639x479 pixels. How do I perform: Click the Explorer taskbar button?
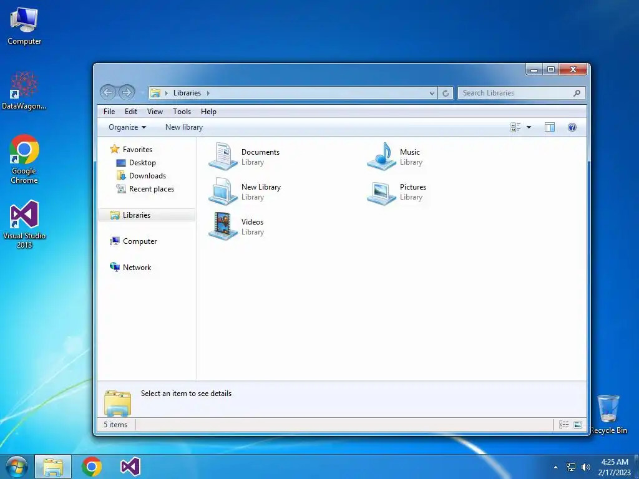(x=53, y=467)
